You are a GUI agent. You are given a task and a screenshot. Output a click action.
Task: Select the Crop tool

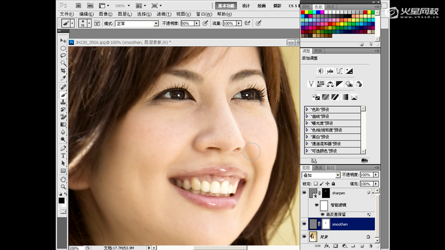pos(63,71)
